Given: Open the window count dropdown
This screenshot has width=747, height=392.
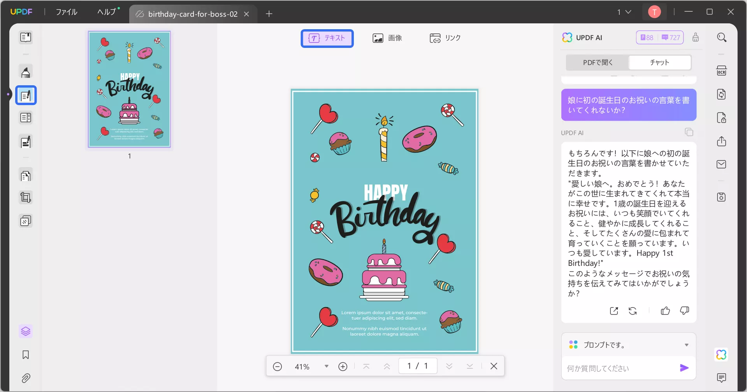Looking at the screenshot, I should click(x=624, y=12).
